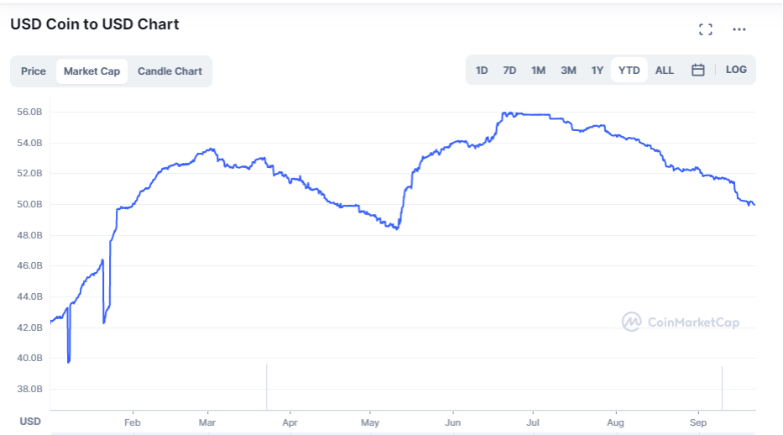This screenshot has width=783, height=435.
Task: Open the three-dot more options menu
Action: 739,29
